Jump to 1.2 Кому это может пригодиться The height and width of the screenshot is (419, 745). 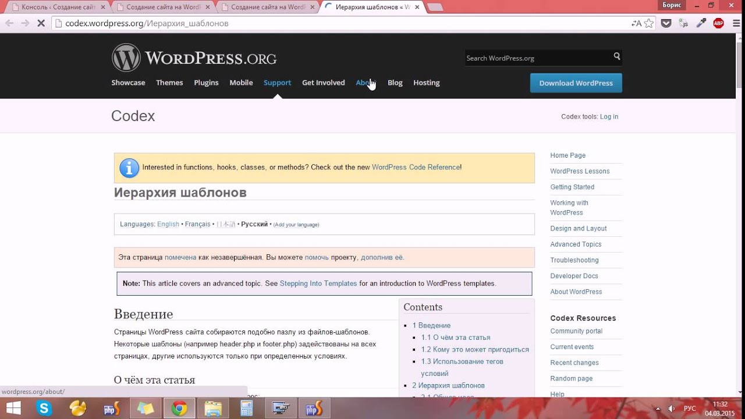[475, 350]
